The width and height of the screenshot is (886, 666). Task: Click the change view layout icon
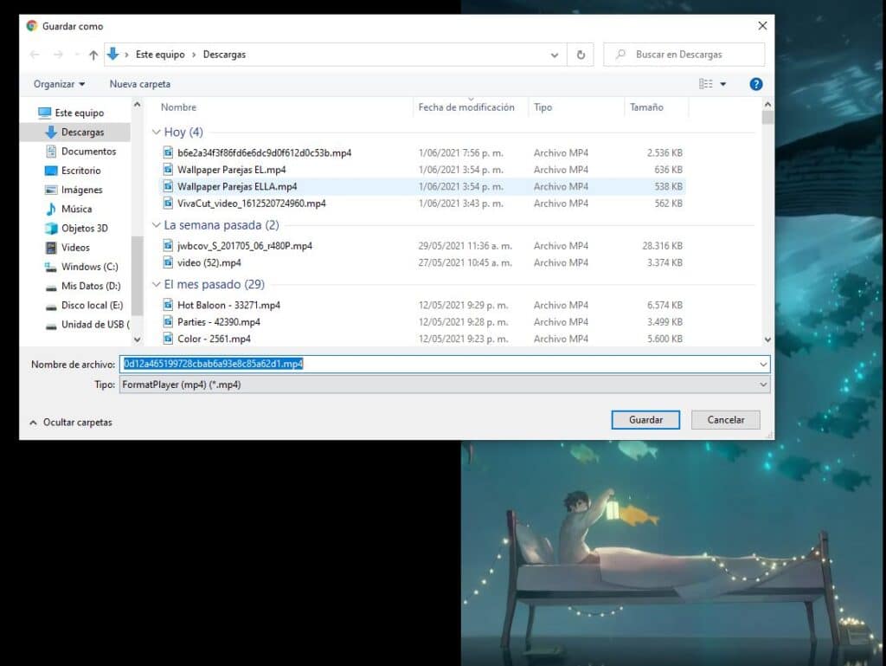pos(706,84)
